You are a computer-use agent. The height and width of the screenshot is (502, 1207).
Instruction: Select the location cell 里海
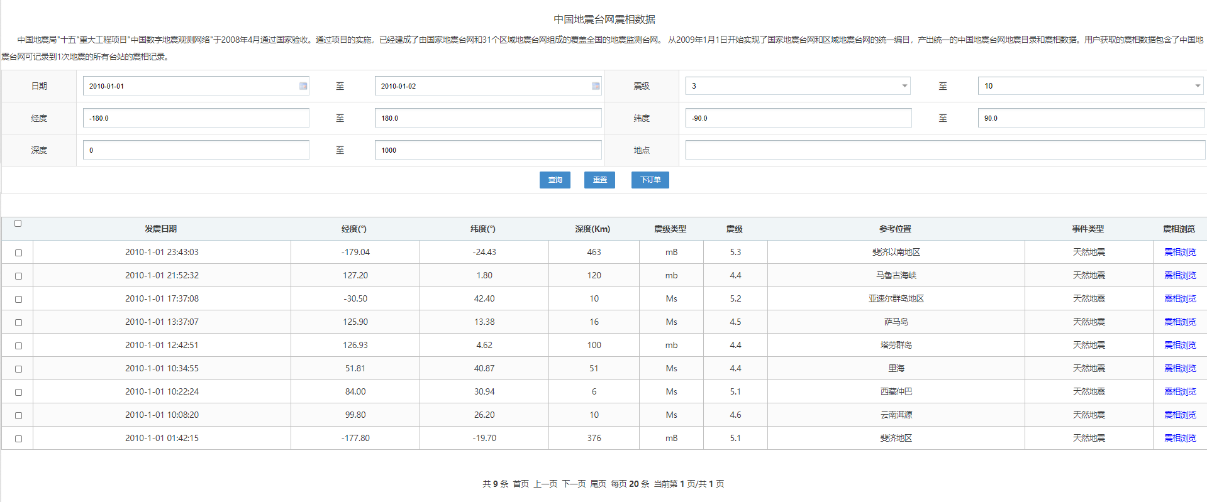point(896,368)
